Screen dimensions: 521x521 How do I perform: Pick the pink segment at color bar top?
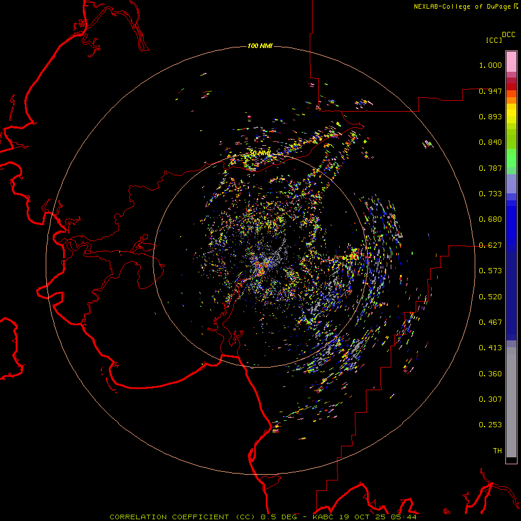(511, 62)
